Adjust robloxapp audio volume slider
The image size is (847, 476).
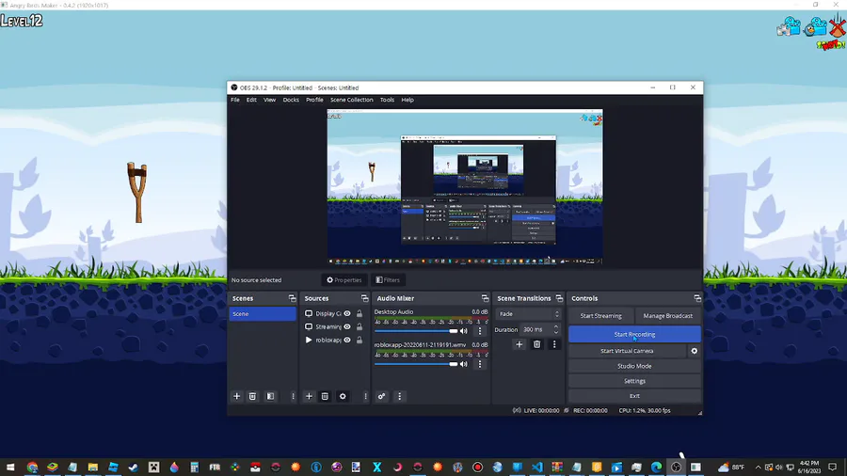(416, 364)
